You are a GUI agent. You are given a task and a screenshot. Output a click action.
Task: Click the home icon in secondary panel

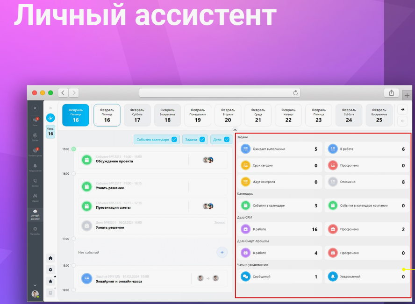[50, 258]
